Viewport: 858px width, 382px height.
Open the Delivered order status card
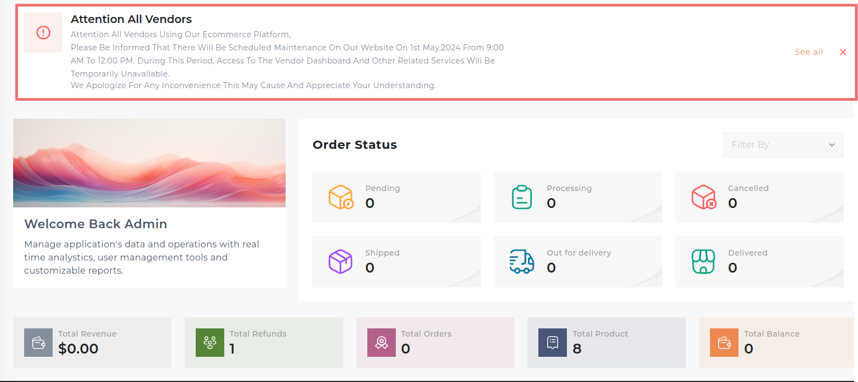759,262
